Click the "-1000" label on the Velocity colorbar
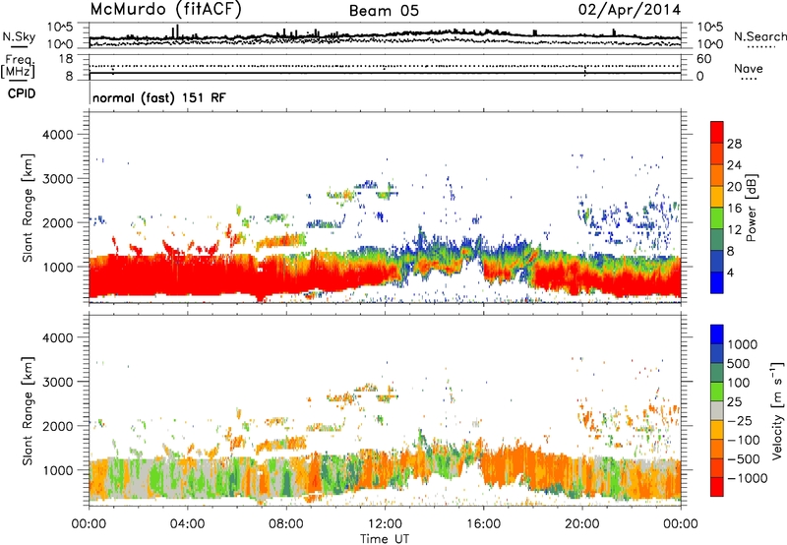 (x=747, y=478)
